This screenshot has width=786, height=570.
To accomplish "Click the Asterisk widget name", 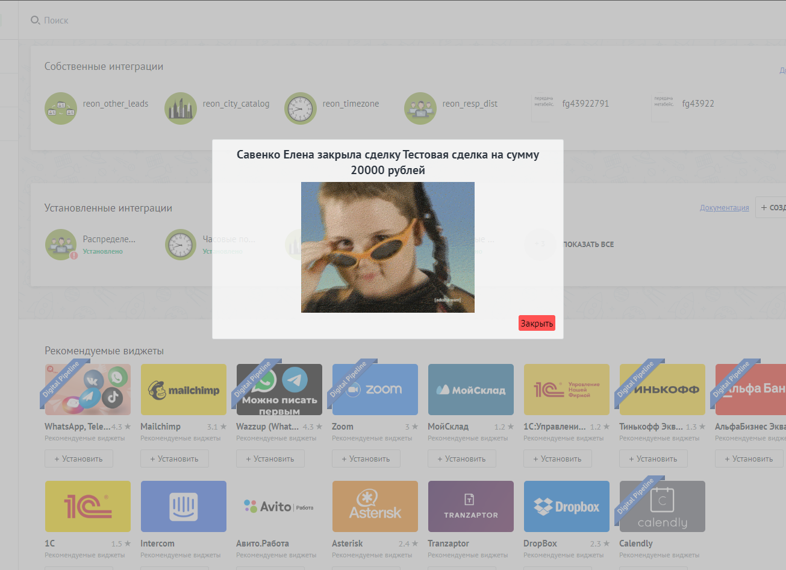I will tap(348, 543).
